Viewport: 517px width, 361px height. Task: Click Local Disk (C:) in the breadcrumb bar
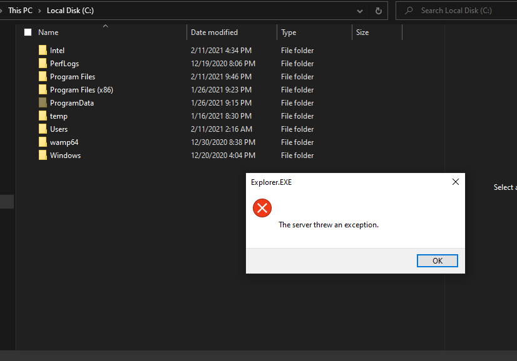[x=71, y=10]
